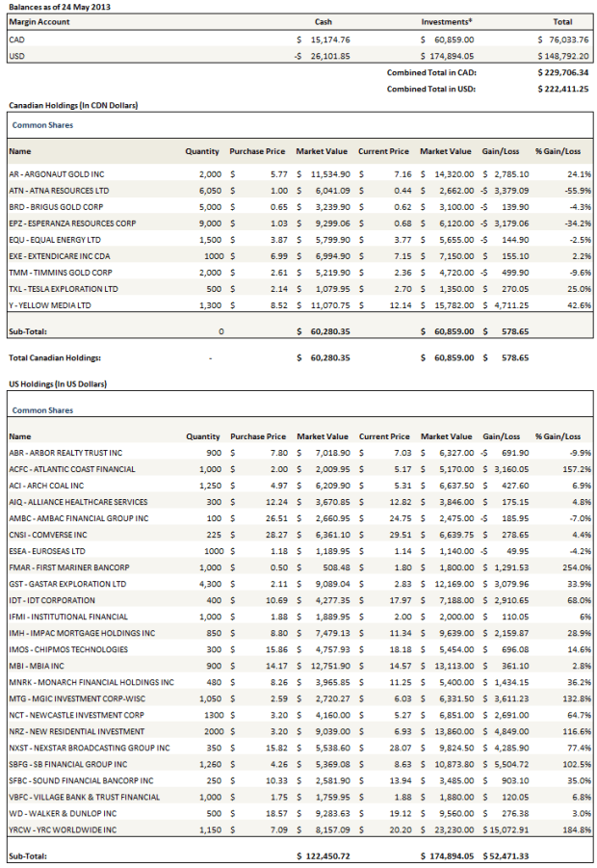Click the Investments* column header

(x=446, y=21)
